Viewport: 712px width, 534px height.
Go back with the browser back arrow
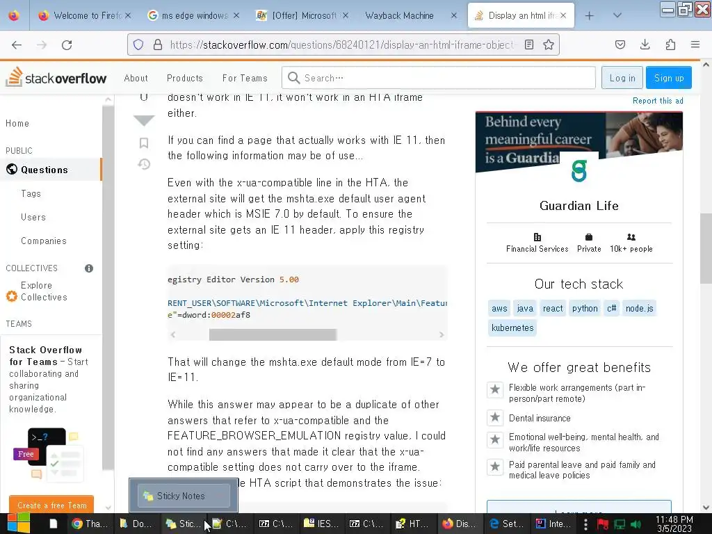(x=17, y=44)
